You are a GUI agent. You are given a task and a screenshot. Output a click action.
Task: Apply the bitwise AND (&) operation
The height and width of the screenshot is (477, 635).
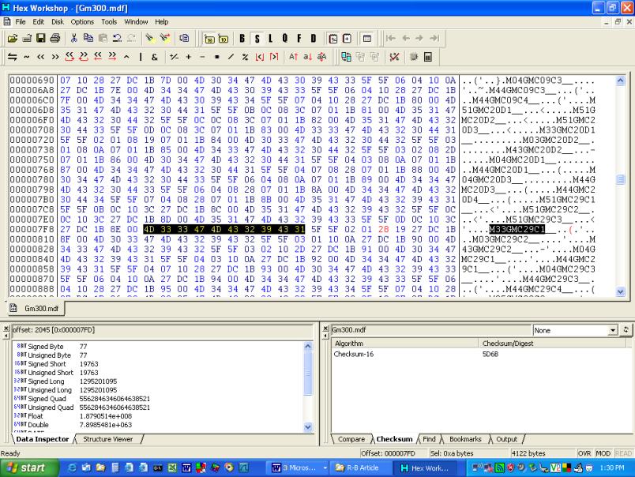coord(155,58)
